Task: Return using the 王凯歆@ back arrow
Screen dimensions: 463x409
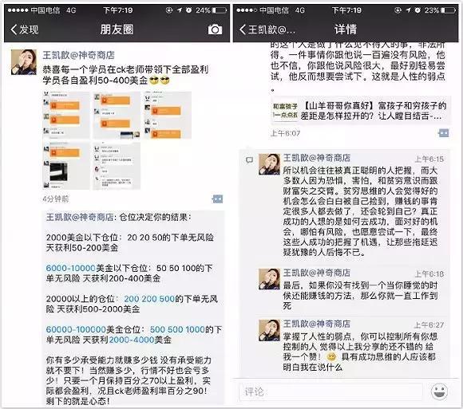Action: [x=267, y=29]
